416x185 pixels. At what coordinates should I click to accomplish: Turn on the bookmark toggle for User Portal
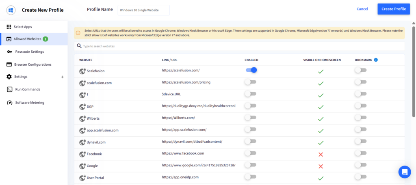tap(361, 176)
